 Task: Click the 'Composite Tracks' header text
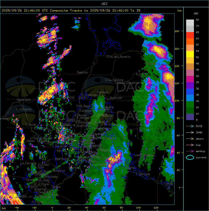[66, 11]
